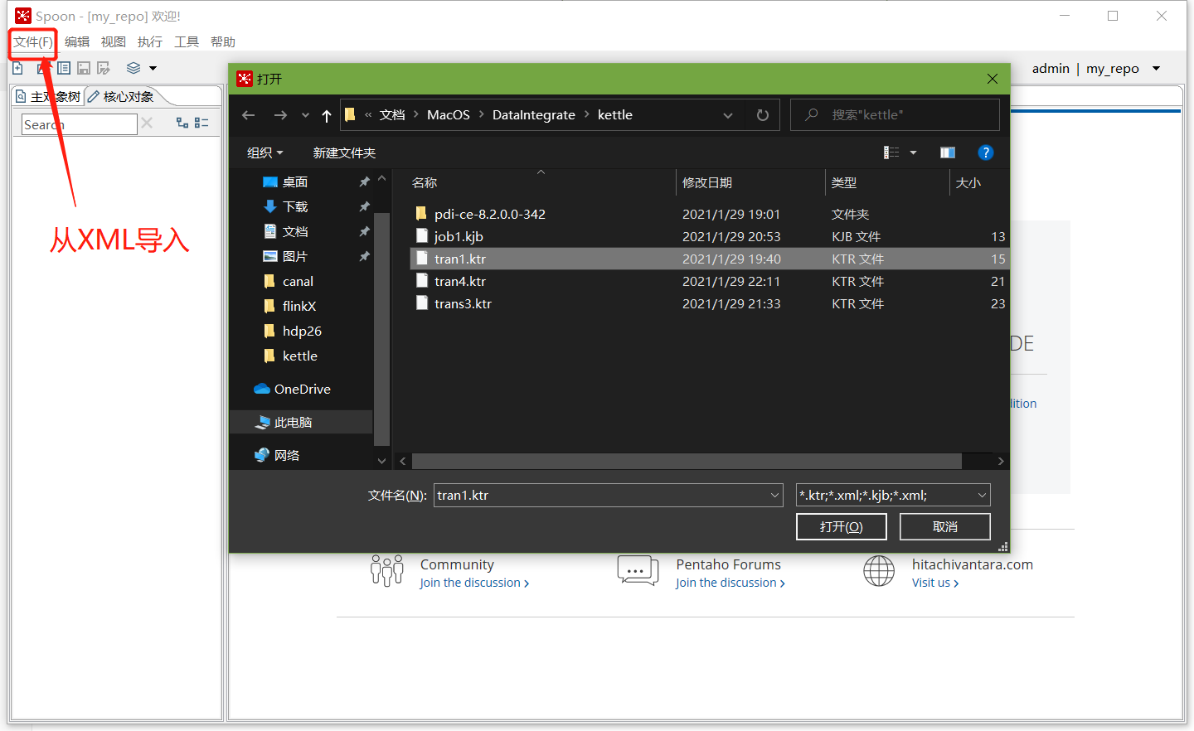This screenshot has height=731, width=1194.
Task: Click the Explore Repository icon in Spoon toolbar
Action: coord(64,68)
